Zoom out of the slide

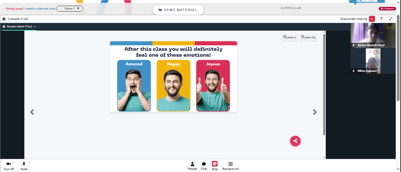tap(308, 37)
